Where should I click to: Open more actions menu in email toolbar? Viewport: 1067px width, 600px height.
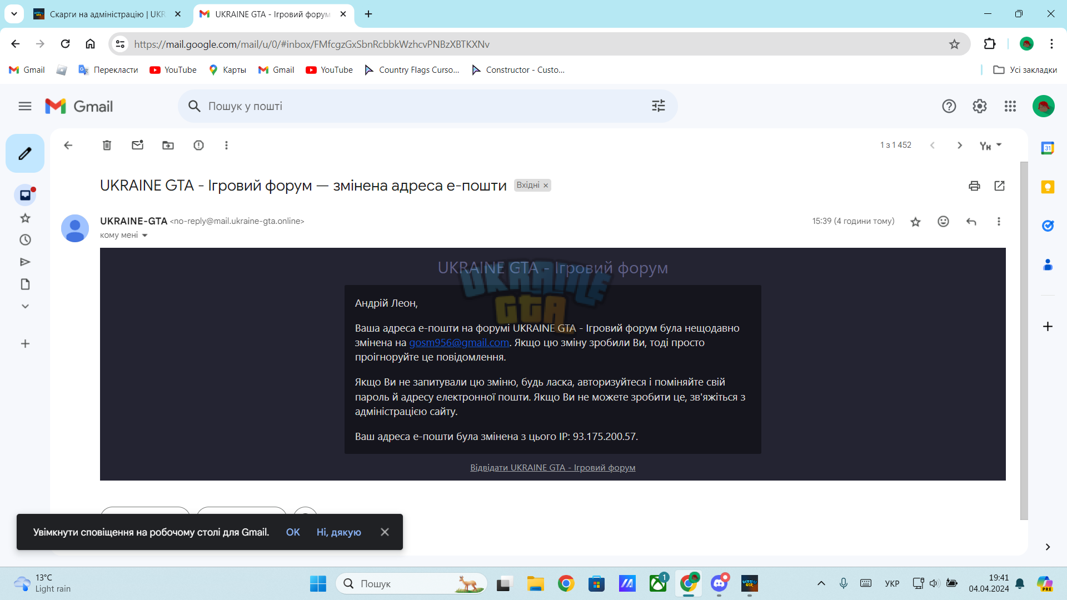(x=226, y=146)
